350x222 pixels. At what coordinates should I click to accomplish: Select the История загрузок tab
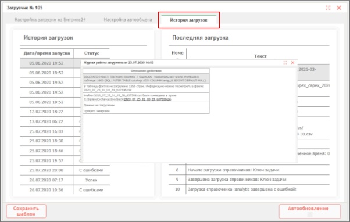188,20
